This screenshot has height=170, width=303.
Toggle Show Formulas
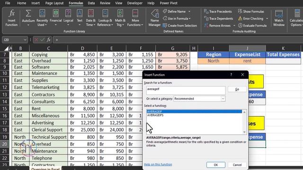(251, 11)
